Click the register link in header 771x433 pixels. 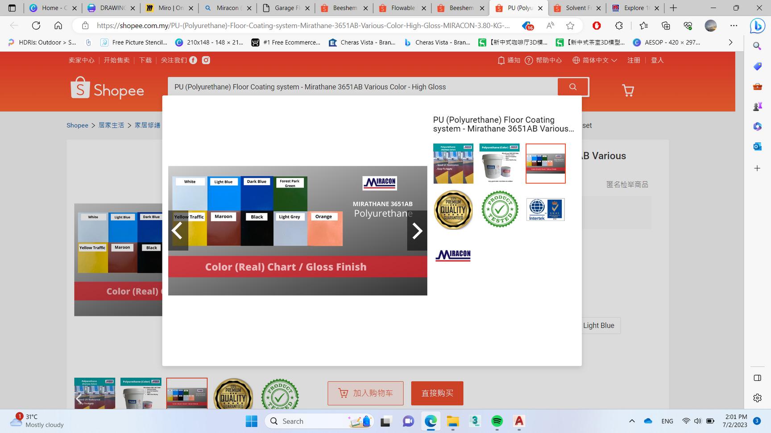pyautogui.click(x=634, y=60)
